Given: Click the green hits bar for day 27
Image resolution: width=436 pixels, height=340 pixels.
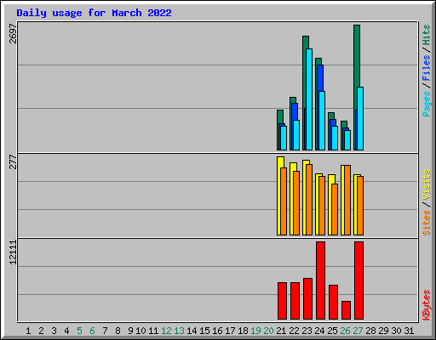Looking at the screenshot, I should point(357,57).
